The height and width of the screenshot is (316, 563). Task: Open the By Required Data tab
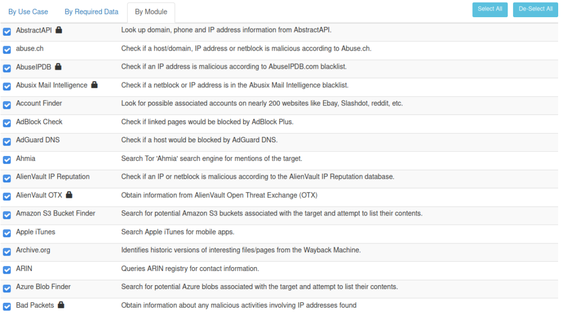coord(91,12)
